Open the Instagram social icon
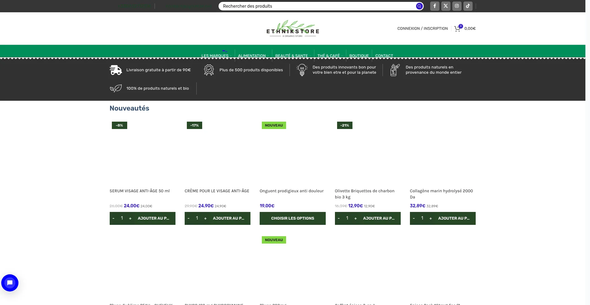 pyautogui.click(x=457, y=6)
